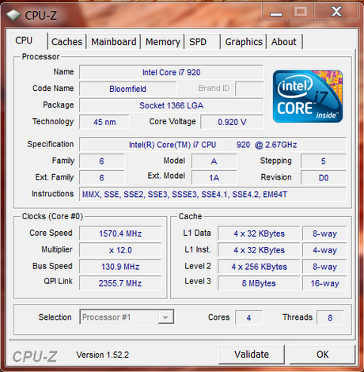Click the Threads value 8
The width and height of the screenshot is (364, 372).
point(330,317)
